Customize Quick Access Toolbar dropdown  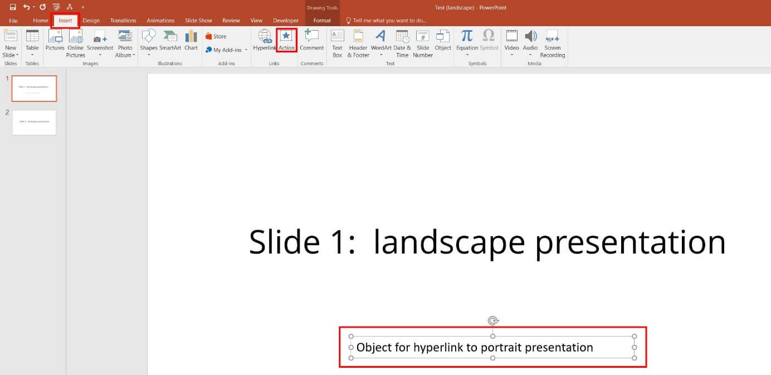(83, 7)
